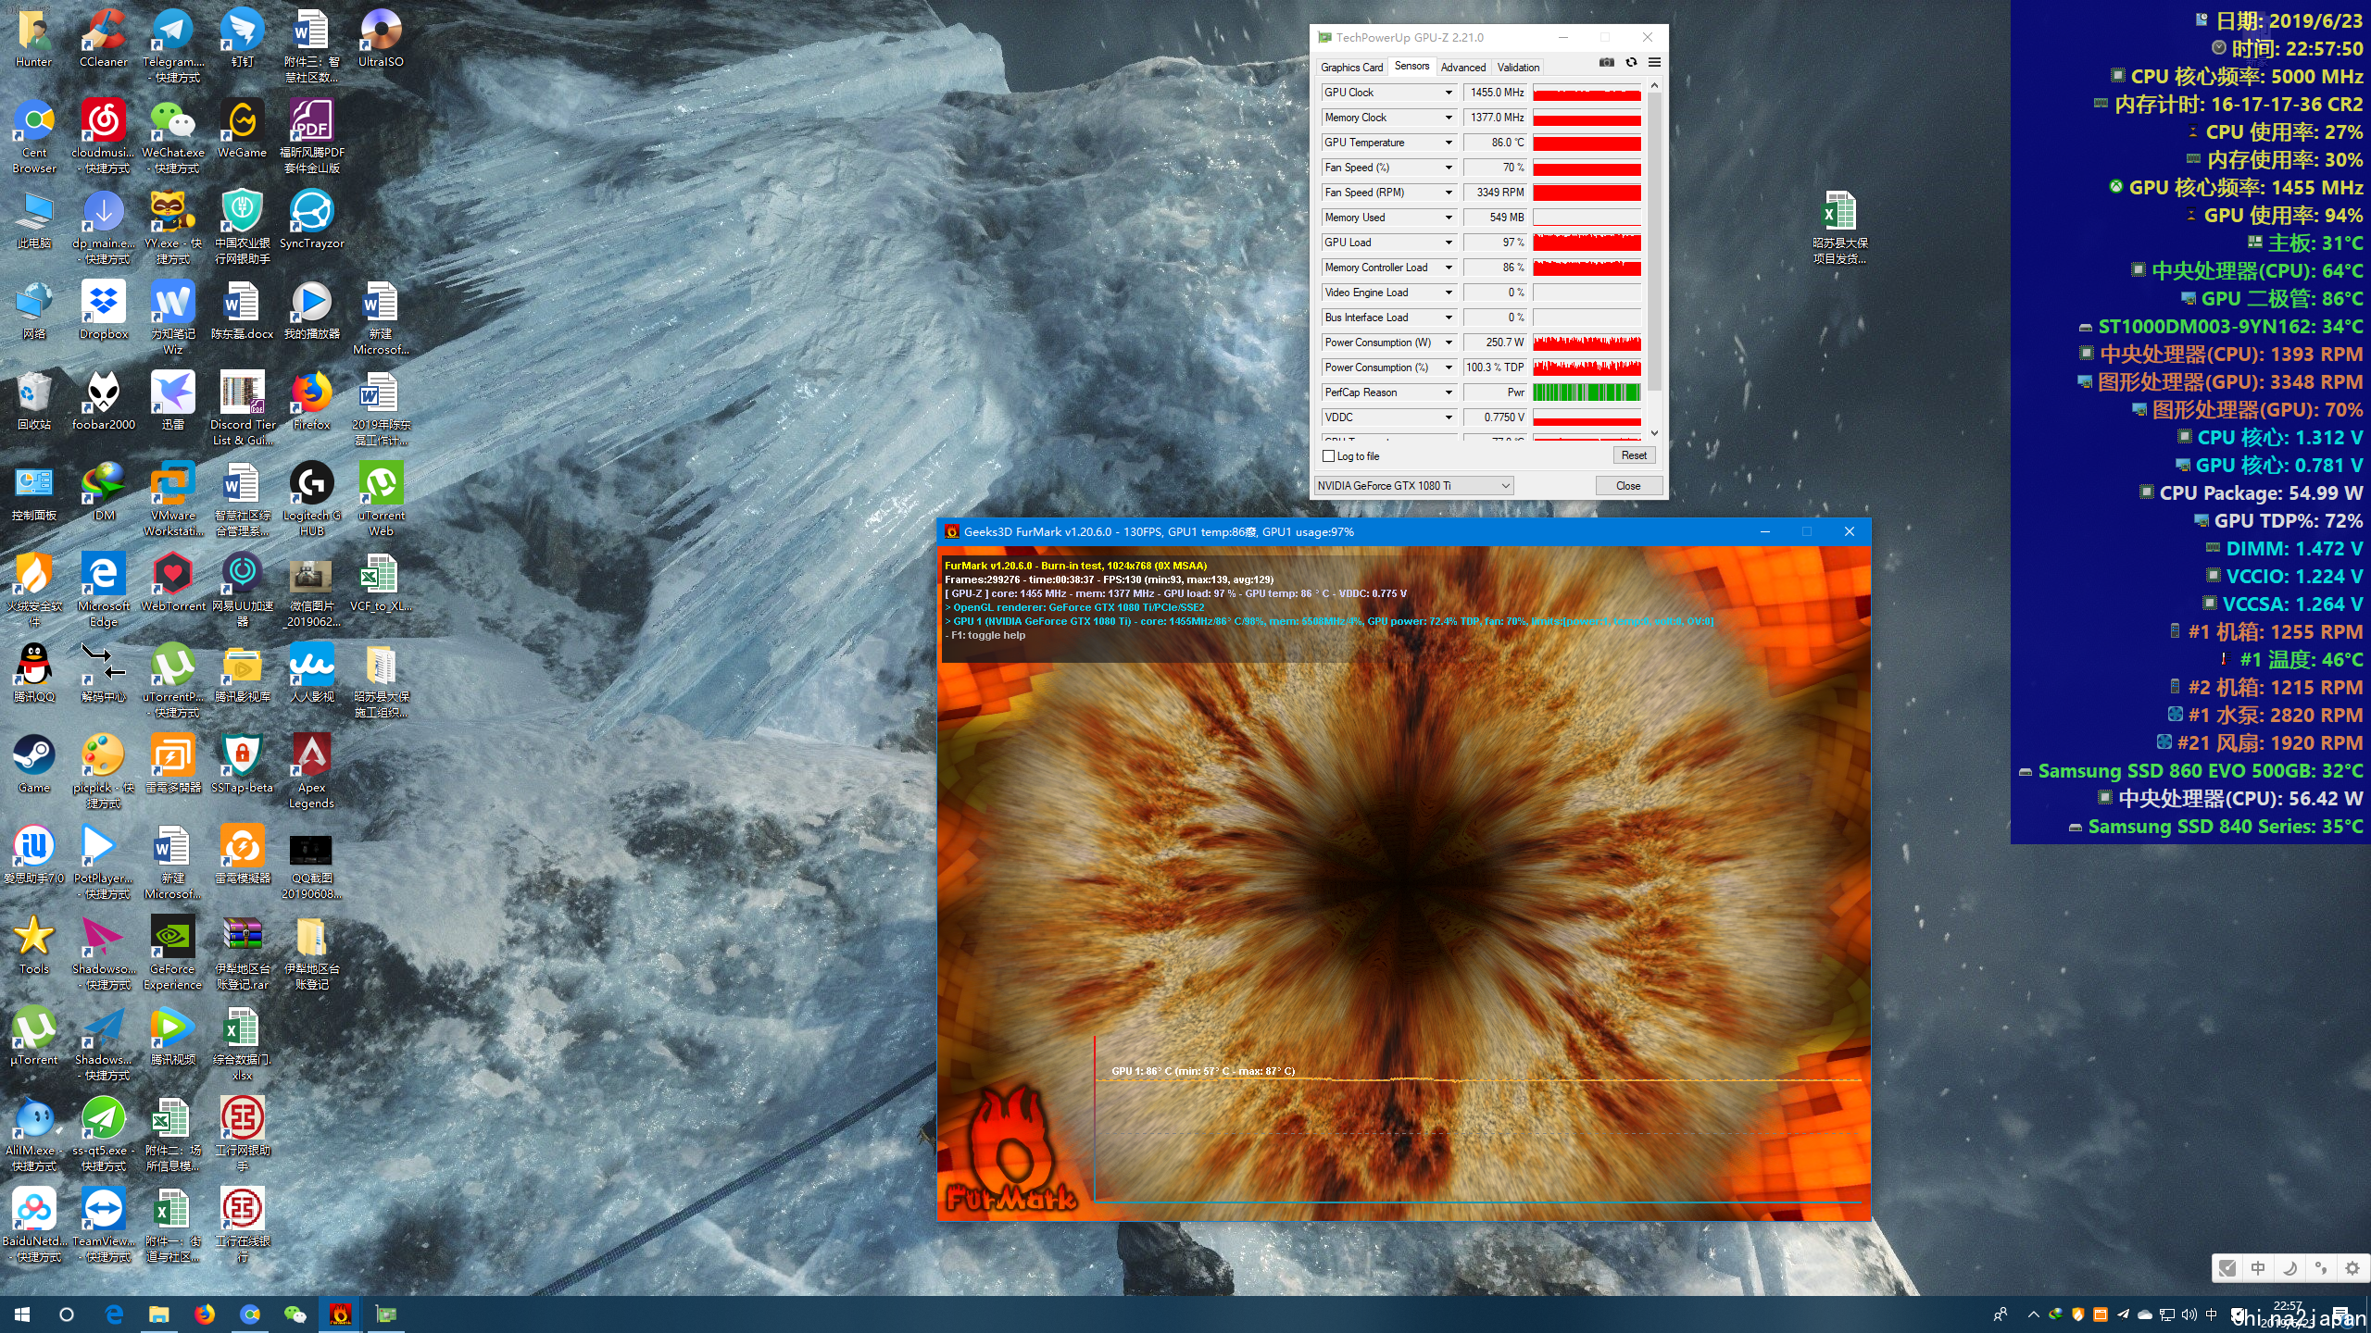Click the Close button in GPU-Z

coord(1628,486)
